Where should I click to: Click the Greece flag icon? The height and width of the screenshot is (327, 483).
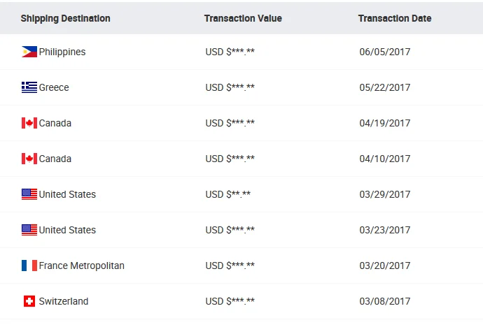(x=29, y=87)
